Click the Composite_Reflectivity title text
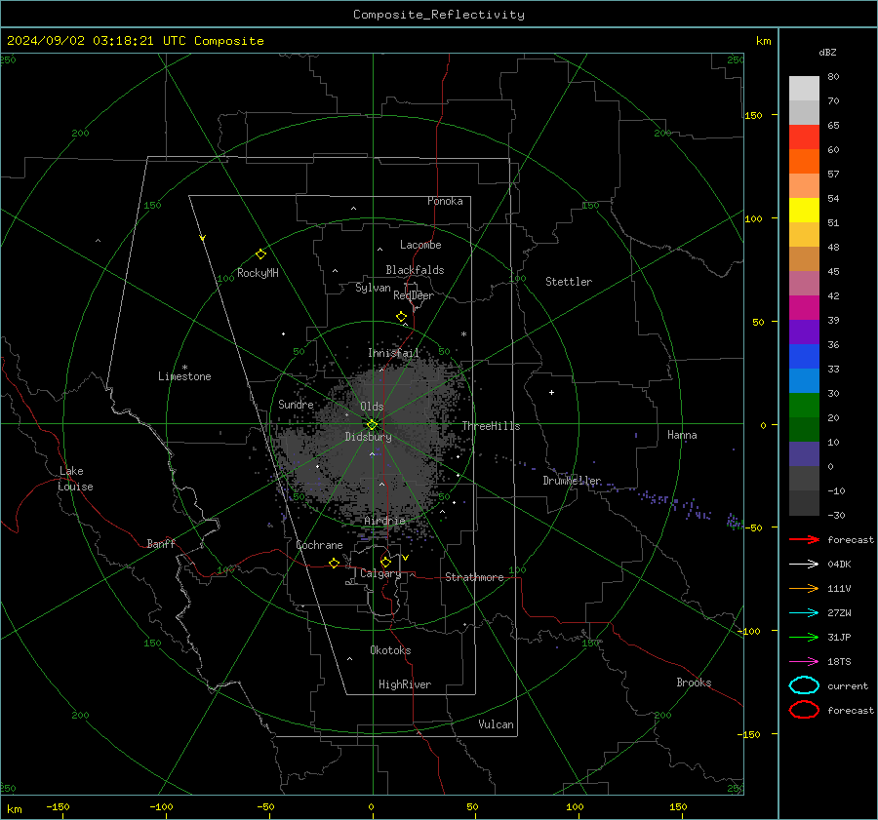The width and height of the screenshot is (878, 820). pyautogui.click(x=439, y=15)
